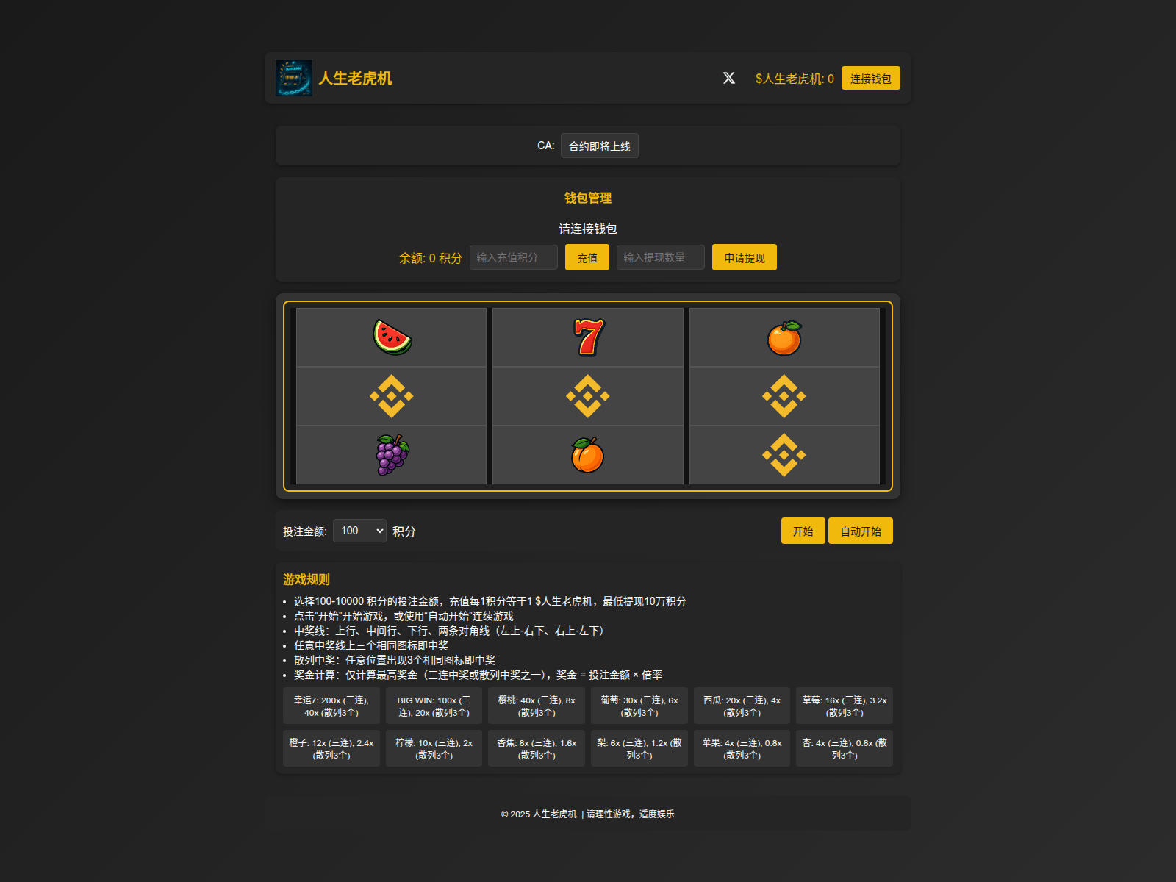Click the bottom-right Binance diamond symbol
Screen dimensions: 1176x882
[x=784, y=454]
